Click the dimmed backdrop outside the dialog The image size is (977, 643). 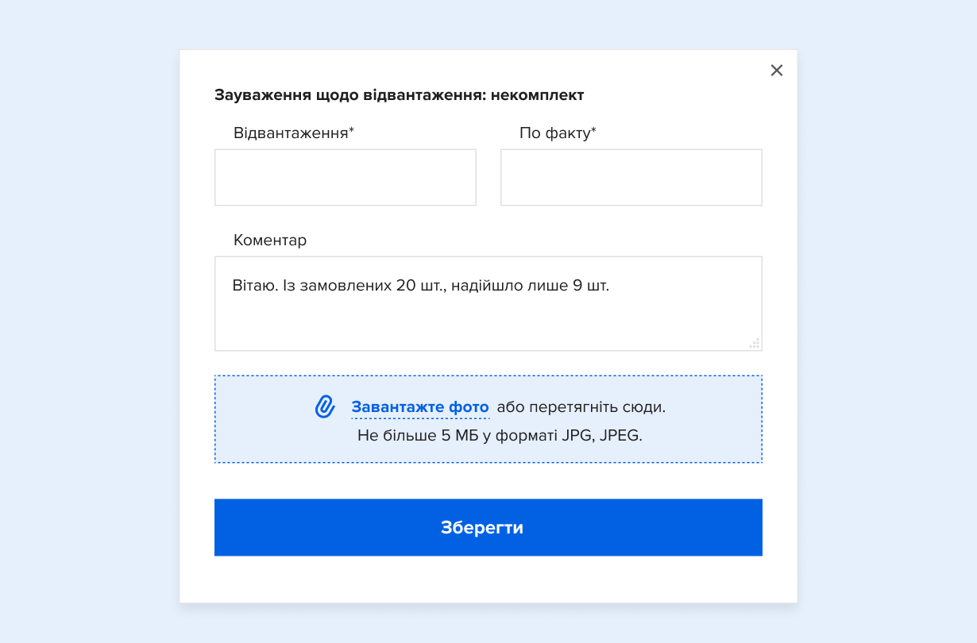click(x=87, y=318)
